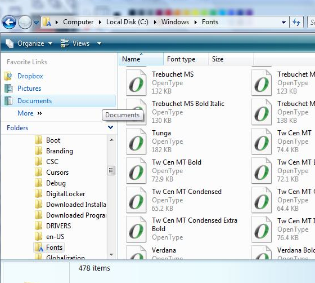This screenshot has width=315, height=283.
Task: Refresh the folder with the refresh button
Action: (x=296, y=22)
